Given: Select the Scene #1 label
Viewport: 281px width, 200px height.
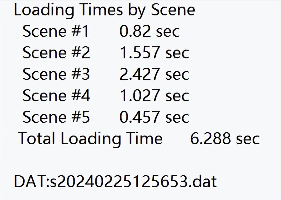Looking at the screenshot, I should point(56,31).
